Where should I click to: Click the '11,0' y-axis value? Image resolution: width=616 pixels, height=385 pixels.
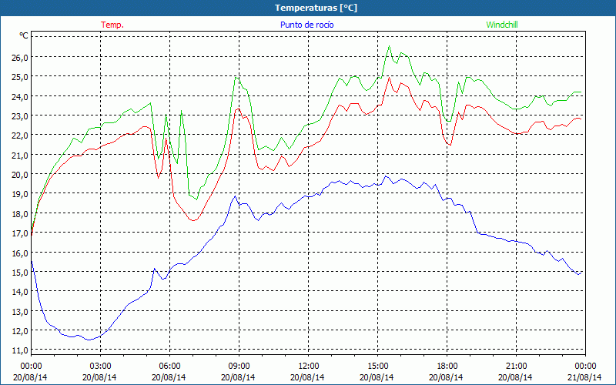point(20,350)
